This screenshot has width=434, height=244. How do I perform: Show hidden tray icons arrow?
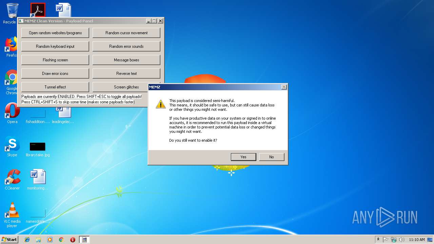(378, 240)
